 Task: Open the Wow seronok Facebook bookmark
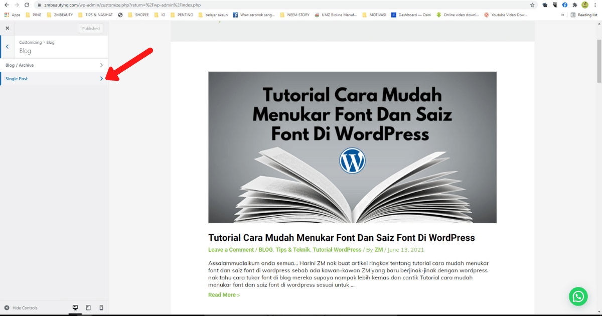[254, 15]
